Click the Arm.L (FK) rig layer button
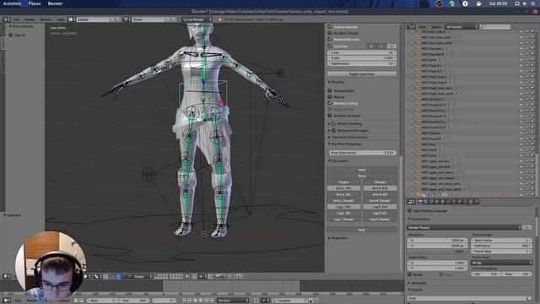Screen dimensions: 540x304 pos(343,188)
